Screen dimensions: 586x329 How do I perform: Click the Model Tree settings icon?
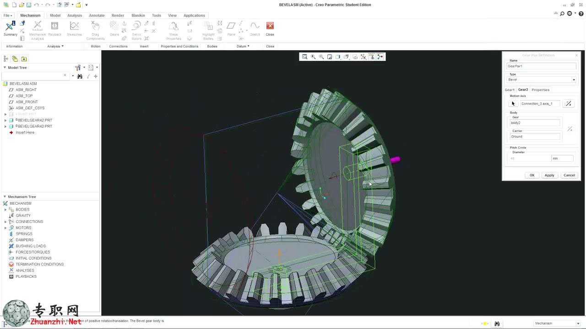pyautogui.click(x=79, y=68)
